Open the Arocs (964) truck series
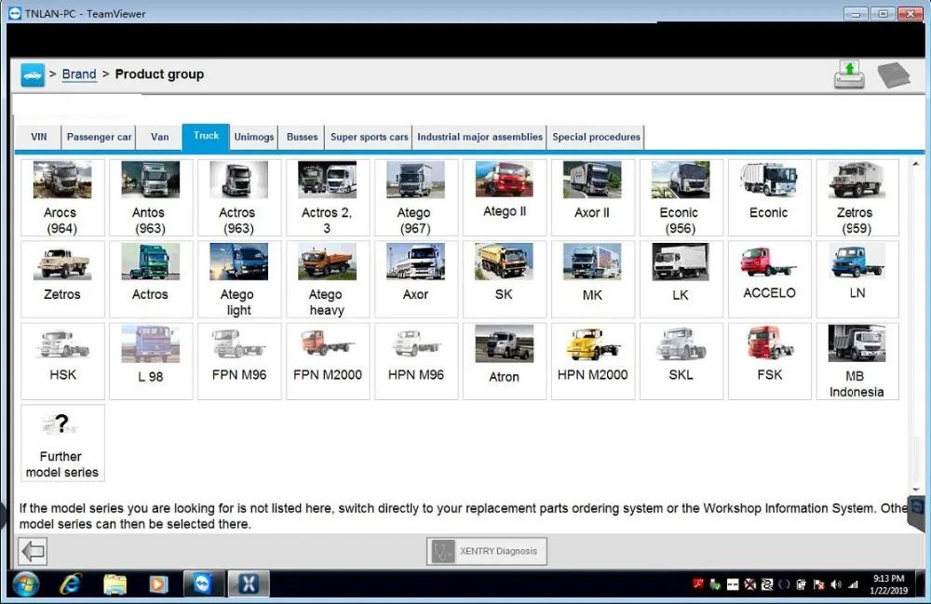 tap(62, 197)
